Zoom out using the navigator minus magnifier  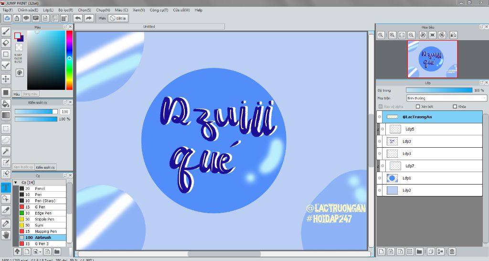click(411, 35)
